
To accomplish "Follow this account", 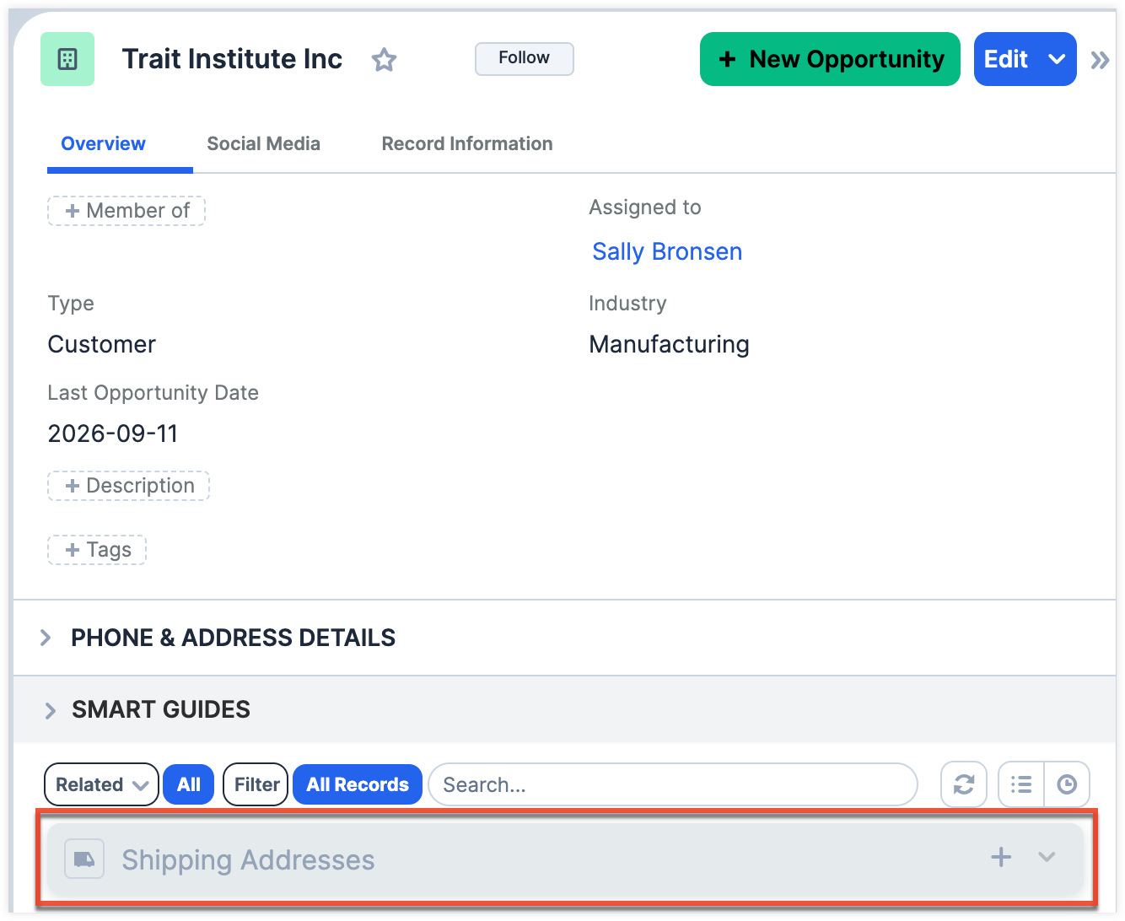I will click(x=525, y=58).
